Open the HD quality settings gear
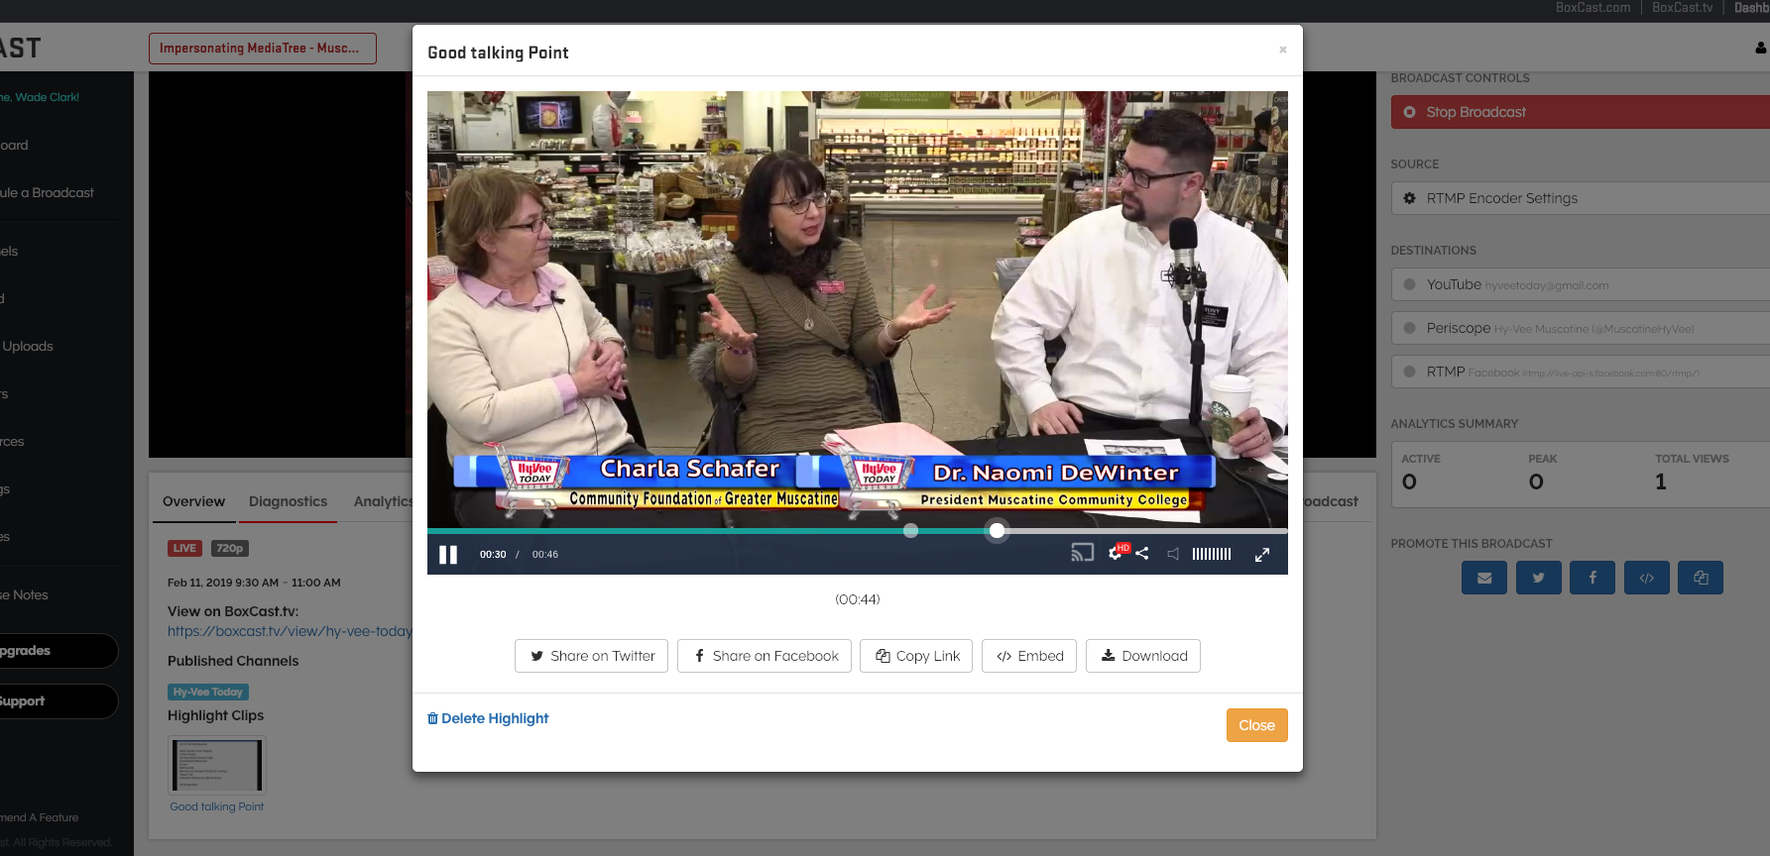The height and width of the screenshot is (856, 1770). tap(1116, 553)
